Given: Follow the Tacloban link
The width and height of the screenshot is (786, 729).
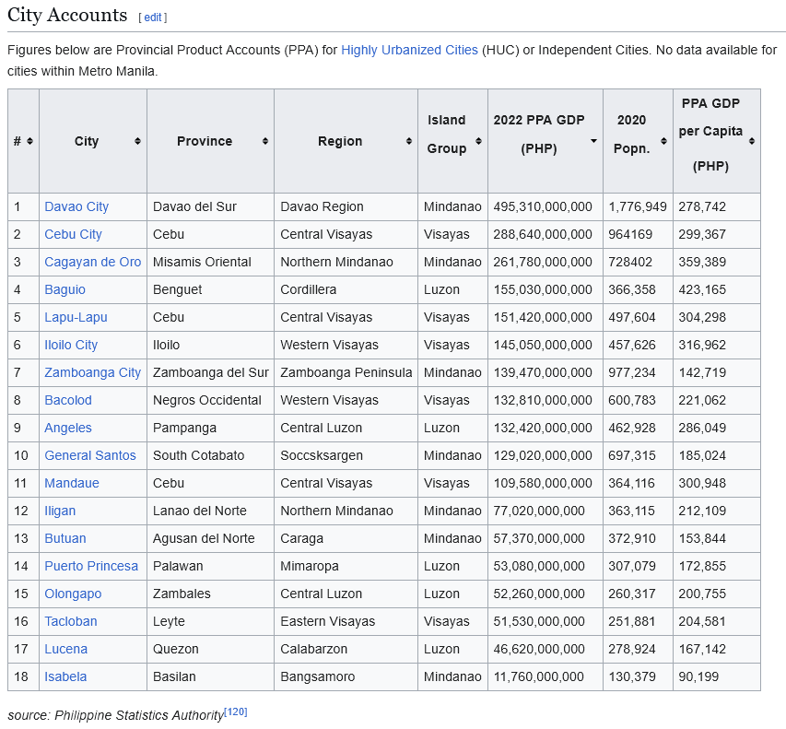Looking at the screenshot, I should pos(71,621).
